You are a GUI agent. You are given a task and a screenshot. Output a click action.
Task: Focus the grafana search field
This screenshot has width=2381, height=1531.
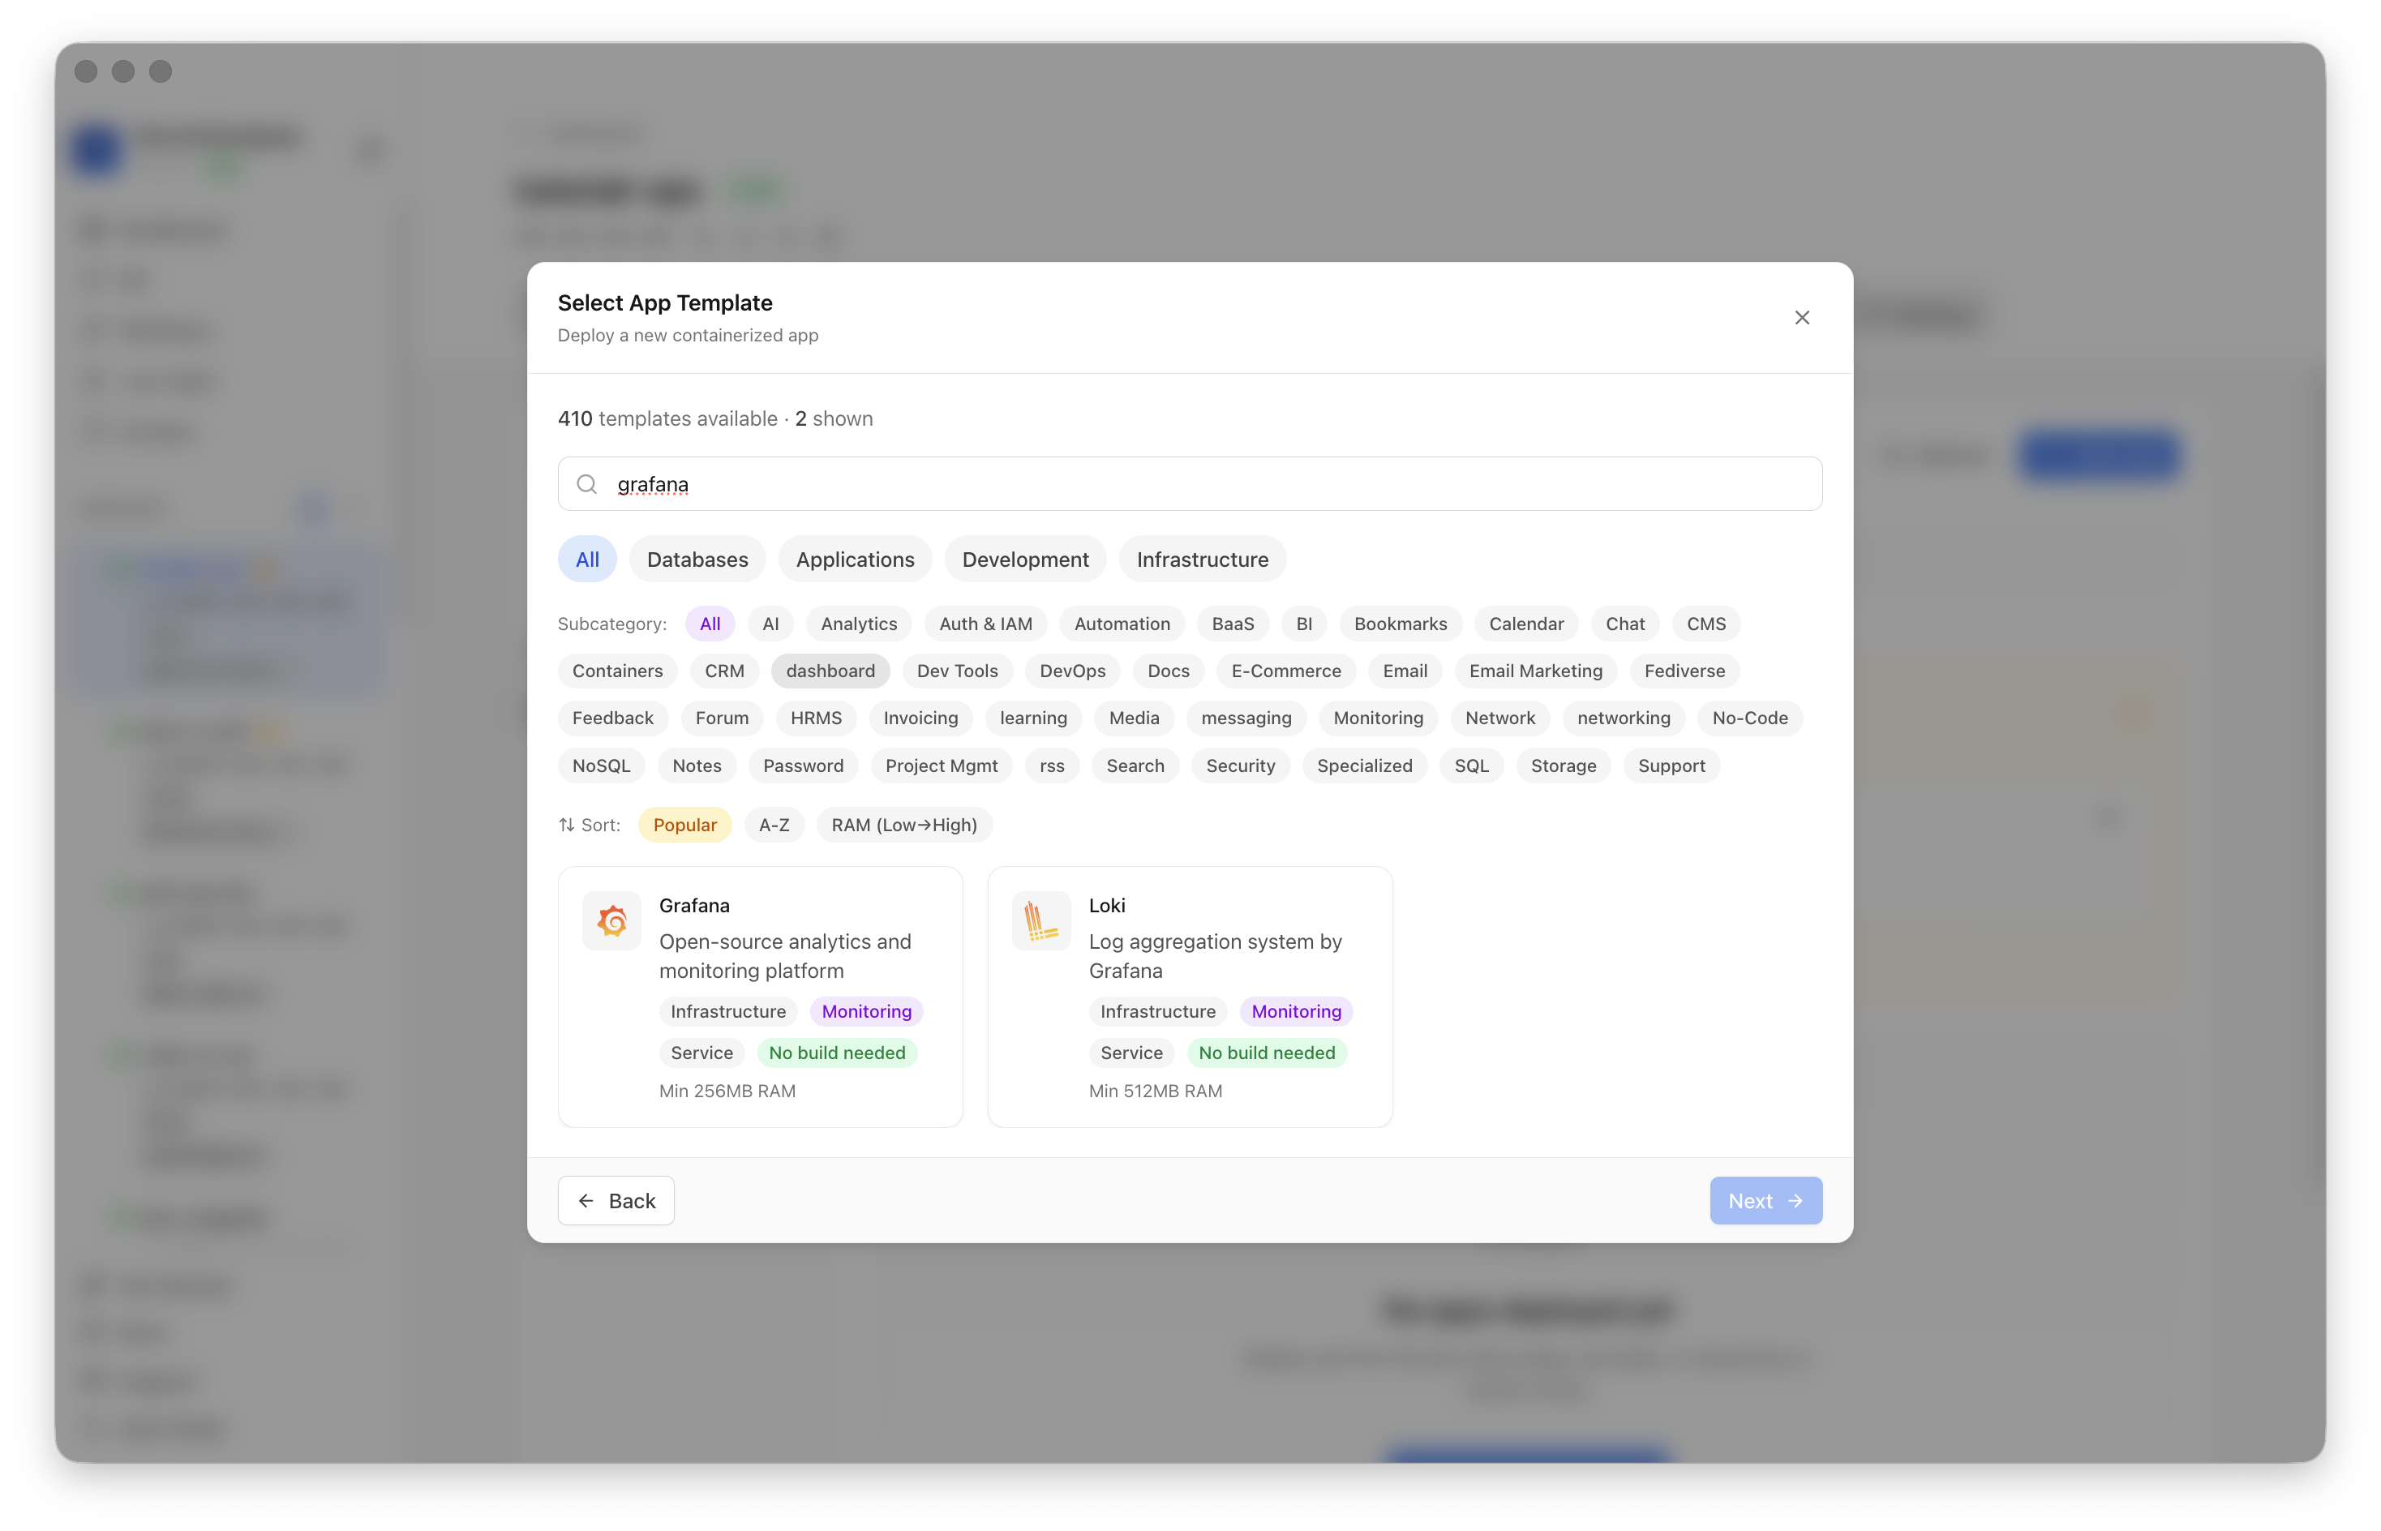(x=1190, y=484)
